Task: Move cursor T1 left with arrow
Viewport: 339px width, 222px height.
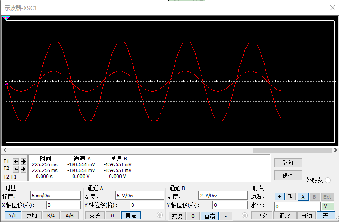Action: pos(16,161)
